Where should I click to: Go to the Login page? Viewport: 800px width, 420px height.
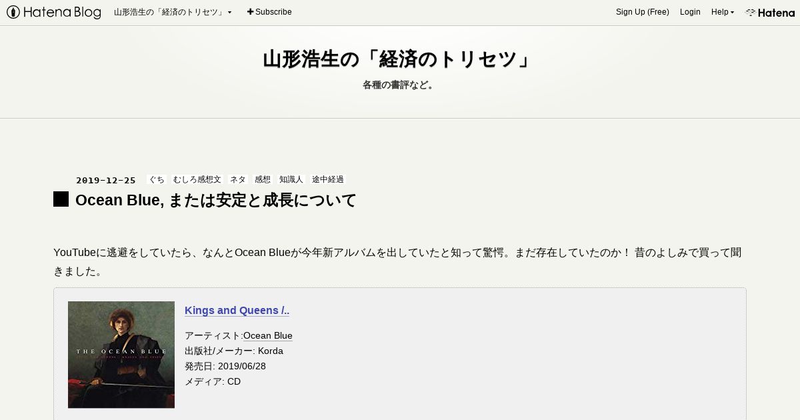coord(690,12)
